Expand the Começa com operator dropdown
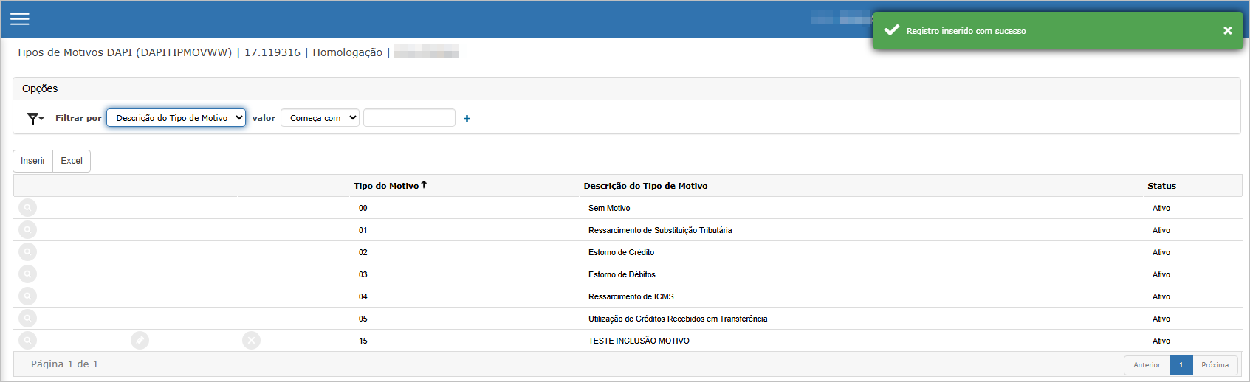1250x382 pixels. point(320,118)
